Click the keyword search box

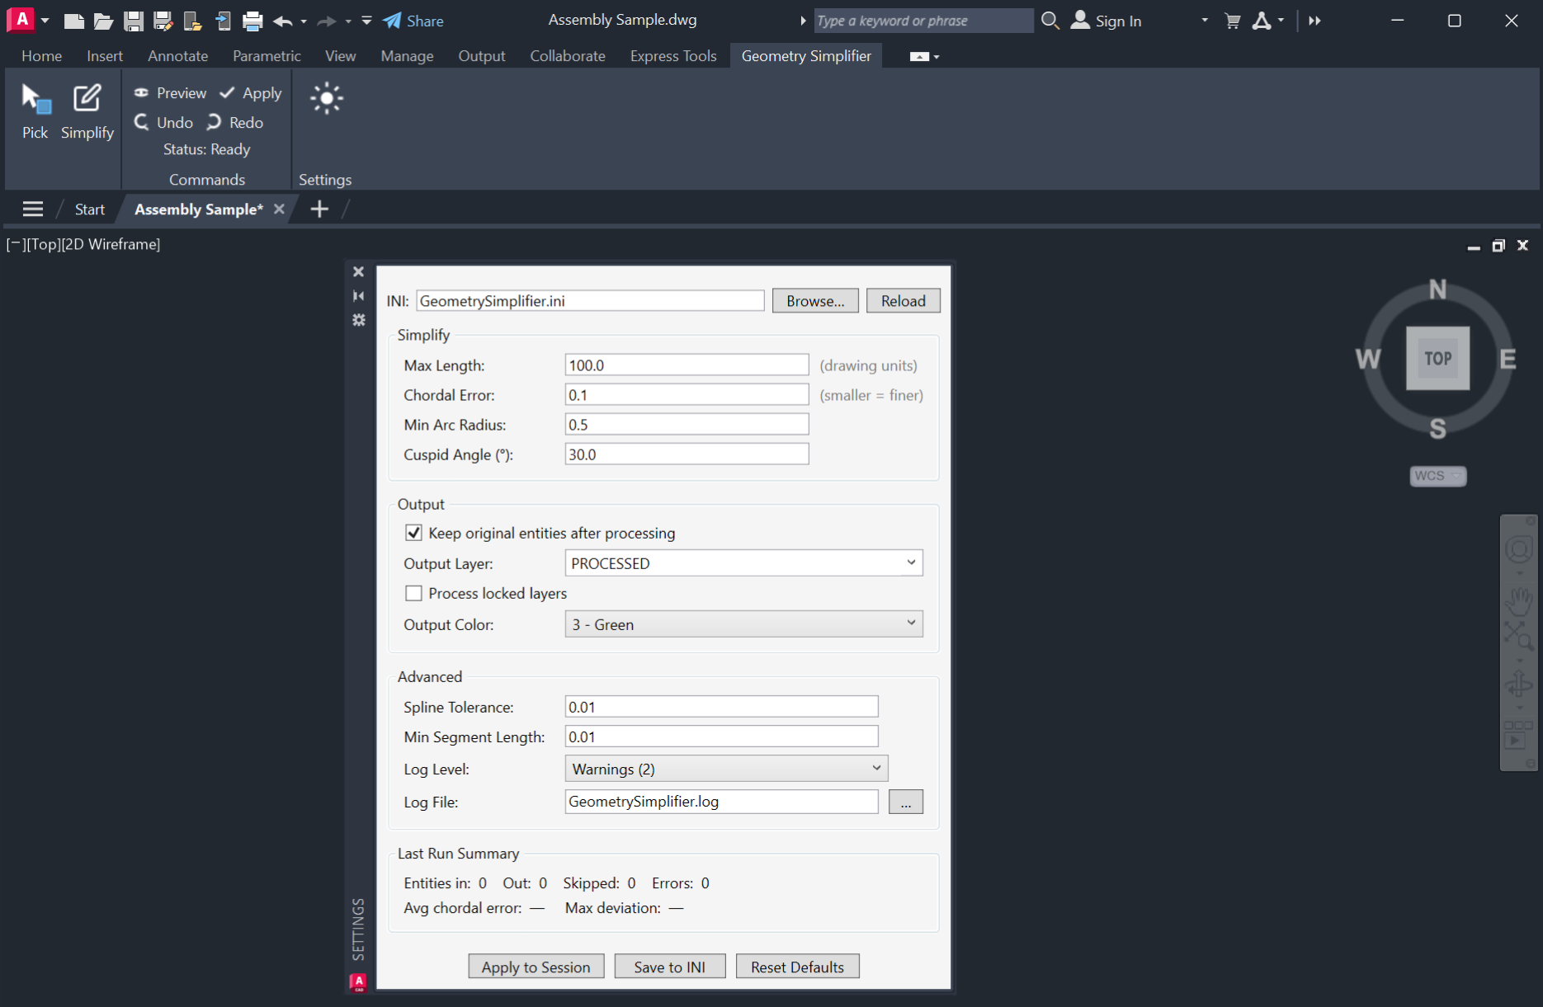click(924, 21)
